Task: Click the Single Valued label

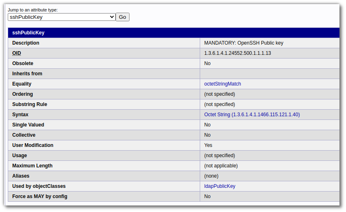Action: click(x=28, y=125)
